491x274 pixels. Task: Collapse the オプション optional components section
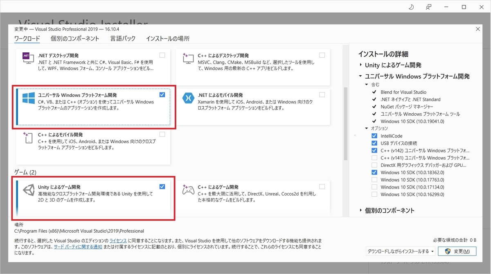tap(367, 128)
